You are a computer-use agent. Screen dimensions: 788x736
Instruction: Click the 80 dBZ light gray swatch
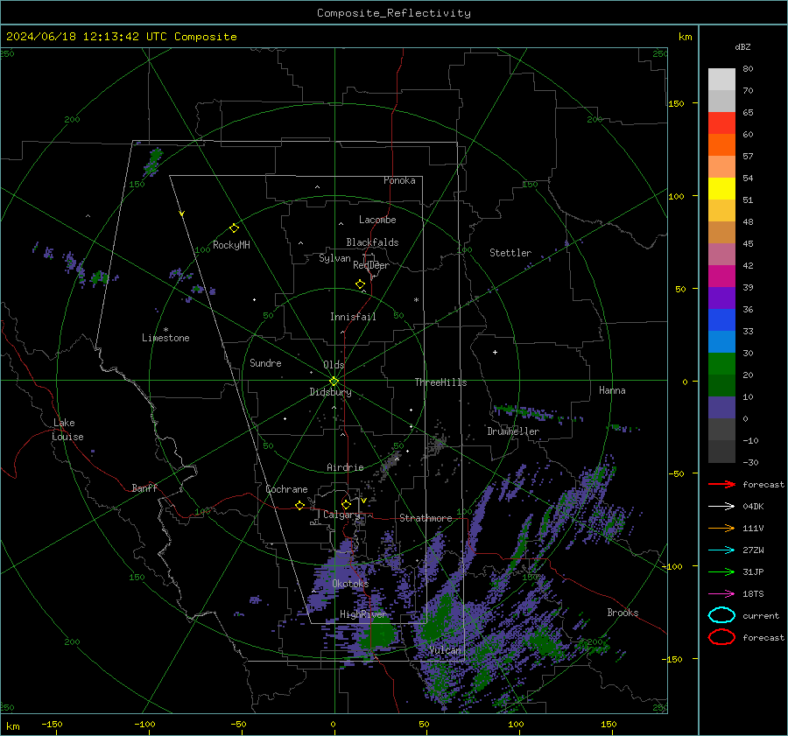(x=721, y=79)
